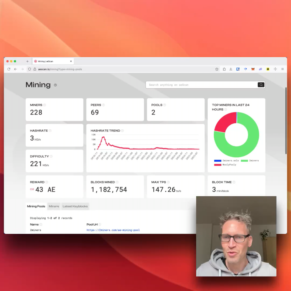Open the 2miners.com ae-mining-pool link
The width and height of the screenshot is (291, 291).
click(x=113, y=230)
